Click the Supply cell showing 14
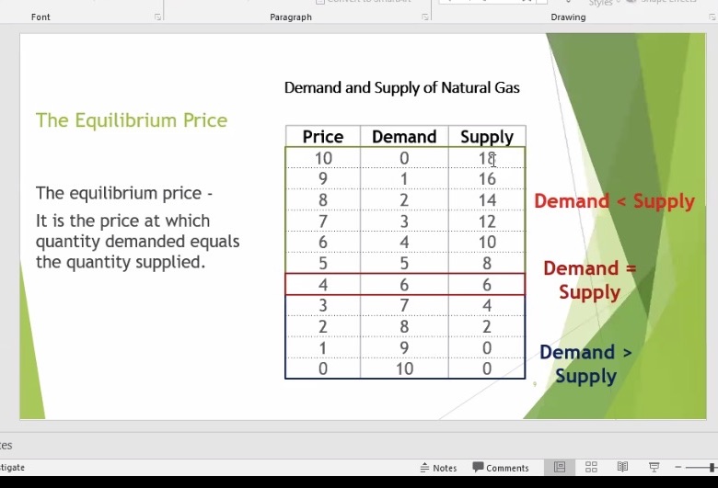Viewport: 718px width, 488px height. pos(487,199)
